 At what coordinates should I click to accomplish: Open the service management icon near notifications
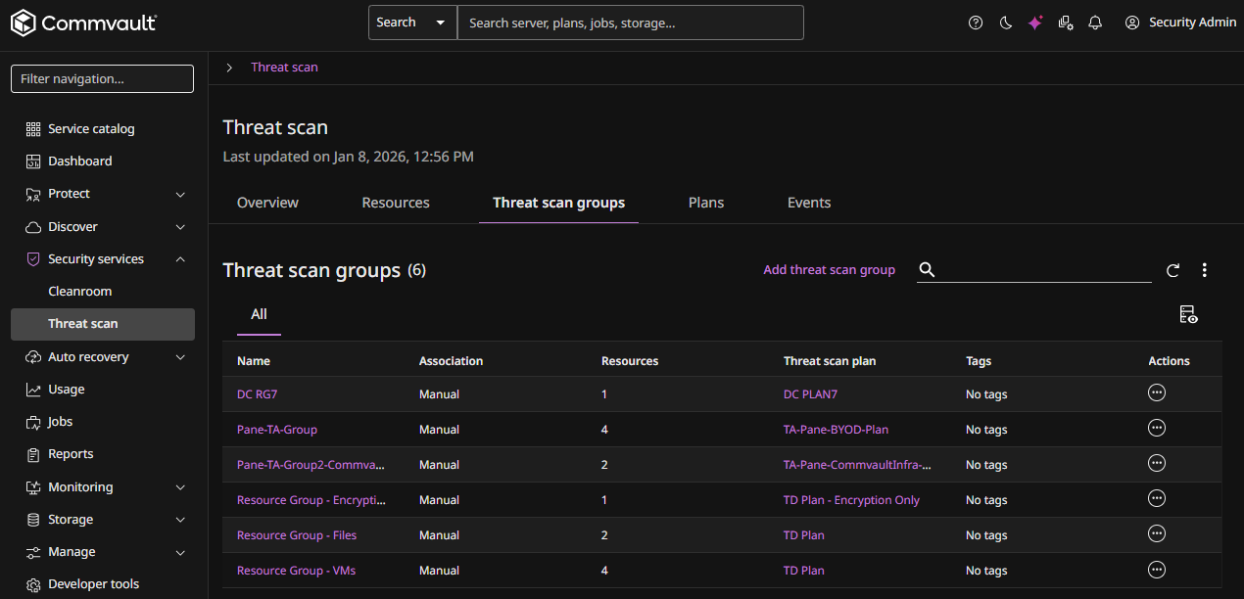(1066, 22)
